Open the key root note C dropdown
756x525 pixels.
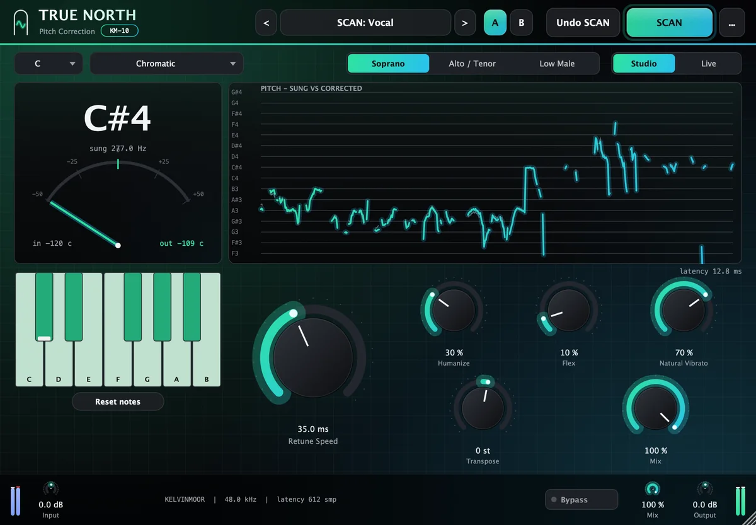coord(49,64)
